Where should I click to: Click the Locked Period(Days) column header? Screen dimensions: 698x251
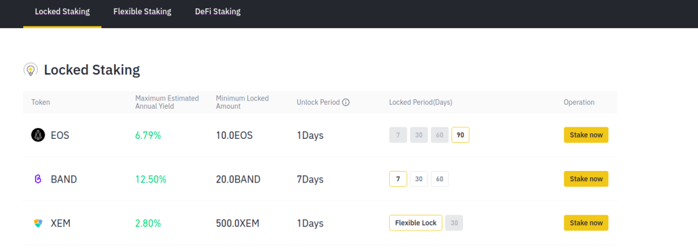(x=421, y=102)
